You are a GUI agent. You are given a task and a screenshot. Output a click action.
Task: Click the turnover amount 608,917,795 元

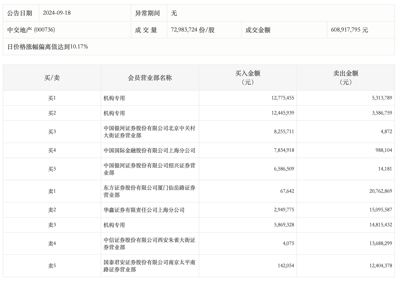[349, 30]
